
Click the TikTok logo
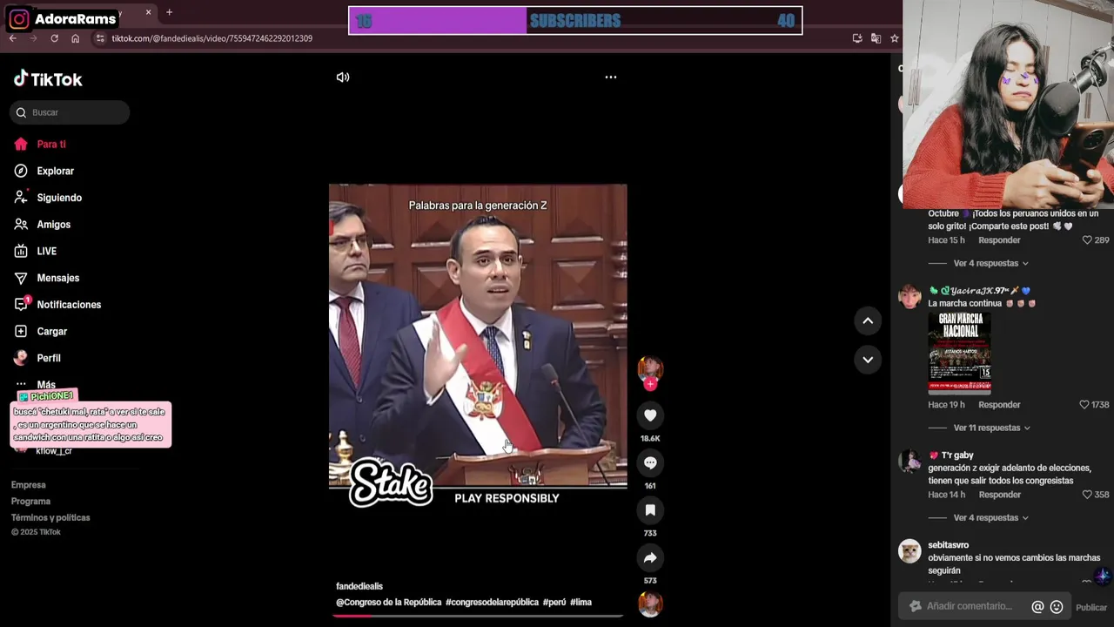[48, 79]
